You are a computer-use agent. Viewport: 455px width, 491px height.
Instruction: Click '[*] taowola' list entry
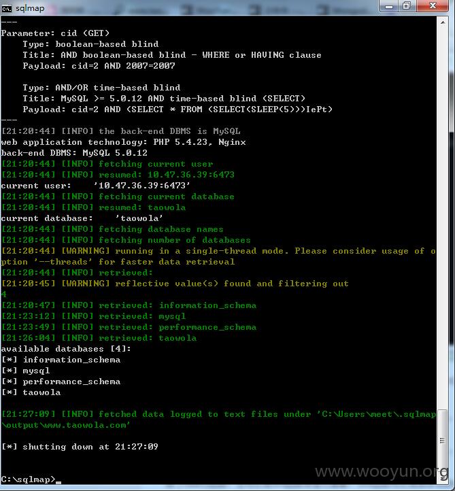(x=31, y=392)
